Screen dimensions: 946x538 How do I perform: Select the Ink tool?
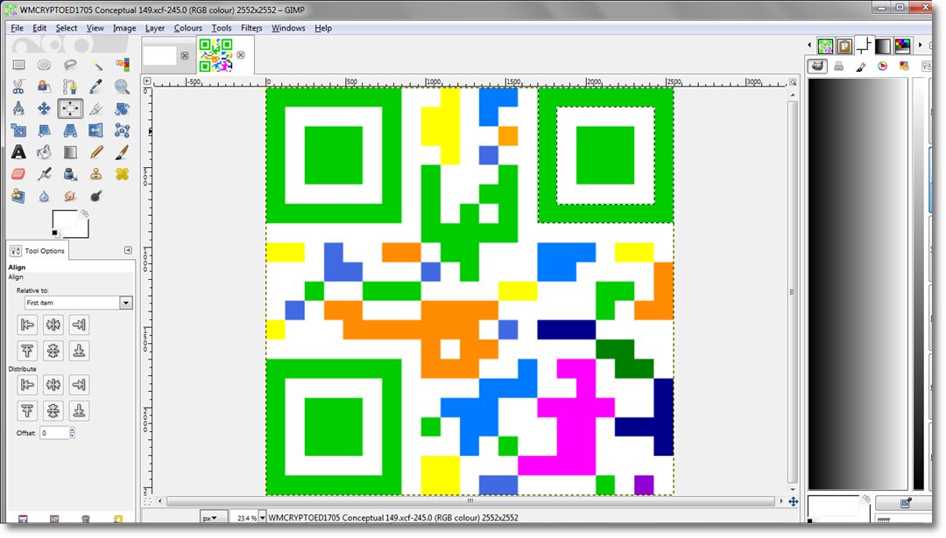click(70, 174)
